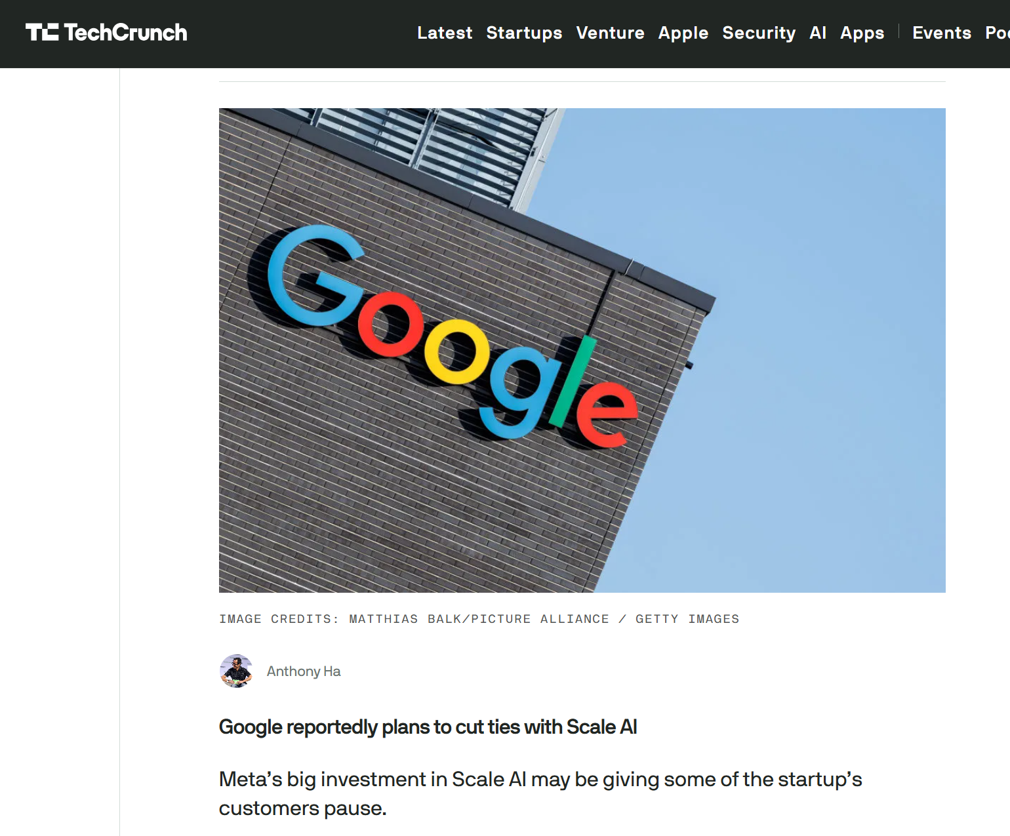This screenshot has width=1010, height=836.
Task: Open the Apple category
Action: coord(683,33)
